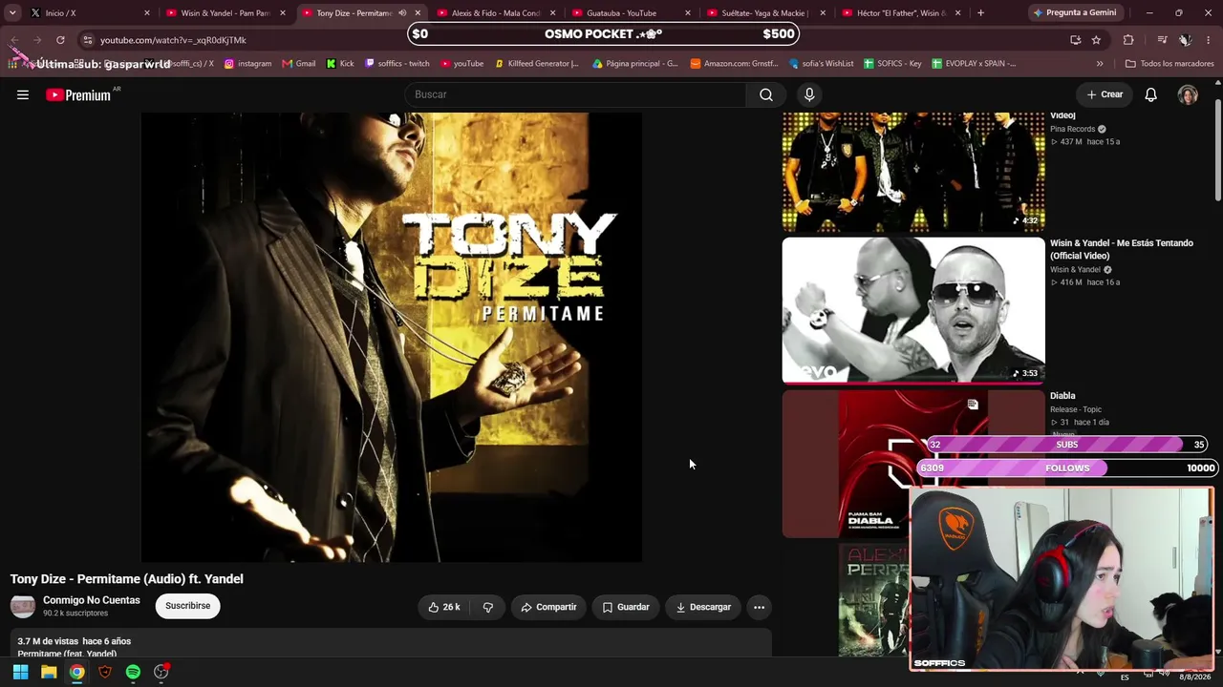Dislike the video with thumbs-down
Image resolution: width=1223 pixels, height=687 pixels.
click(x=488, y=607)
